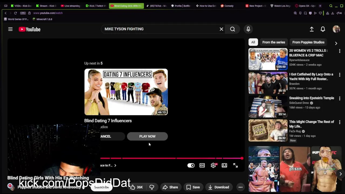Switch to Opera GX browser tab

pos(306,6)
